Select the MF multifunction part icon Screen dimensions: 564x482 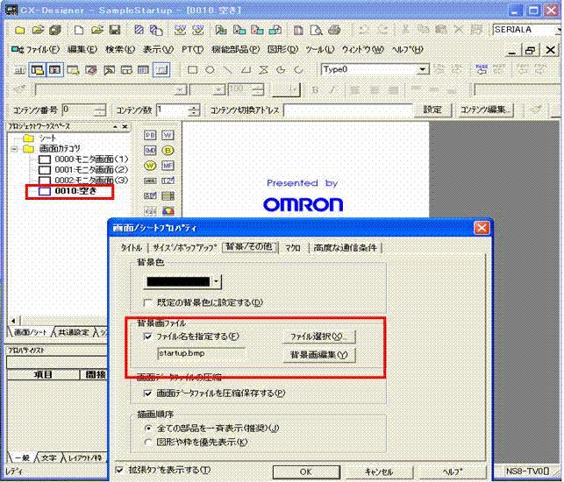tap(168, 165)
